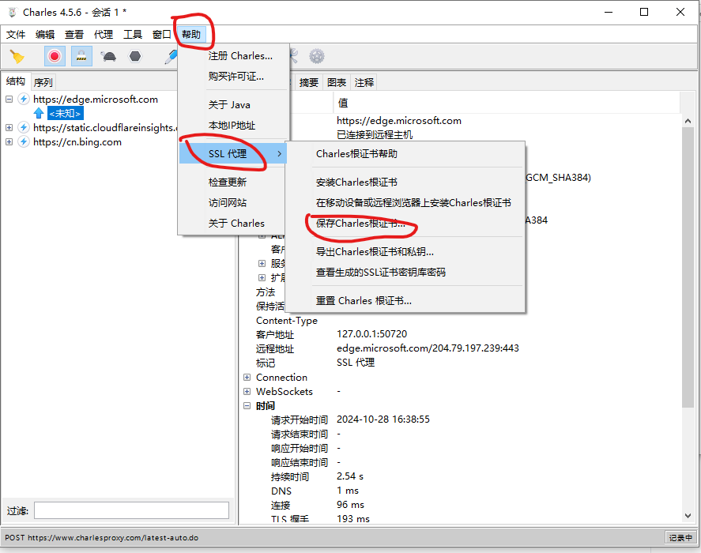Open the gear settings toolbar icon
Viewport: 701px width, 553px height.
[x=316, y=56]
